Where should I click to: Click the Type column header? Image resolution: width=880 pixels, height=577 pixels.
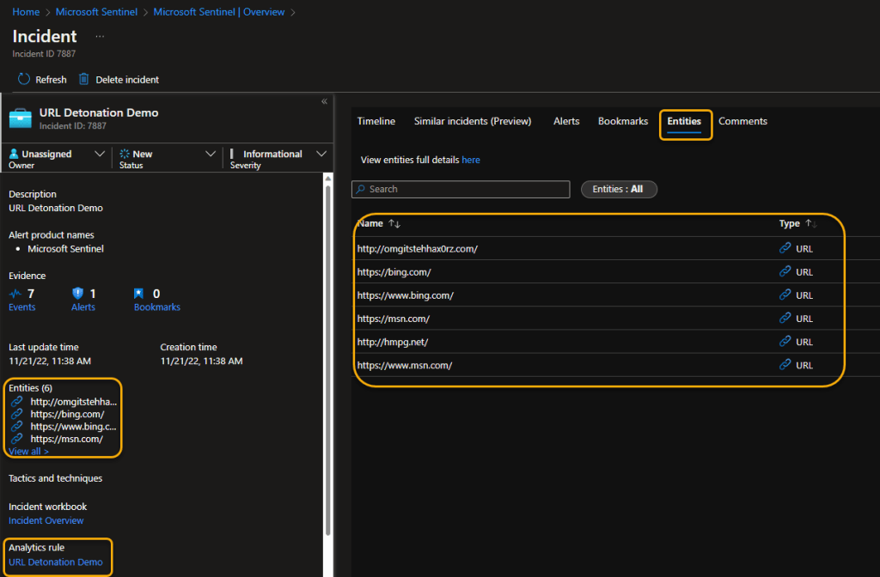(x=789, y=223)
